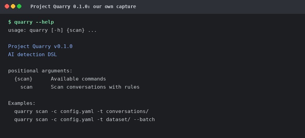Click the '{scan}' argument under positional arguments
The height and width of the screenshot is (138, 305).
pos(23,79)
